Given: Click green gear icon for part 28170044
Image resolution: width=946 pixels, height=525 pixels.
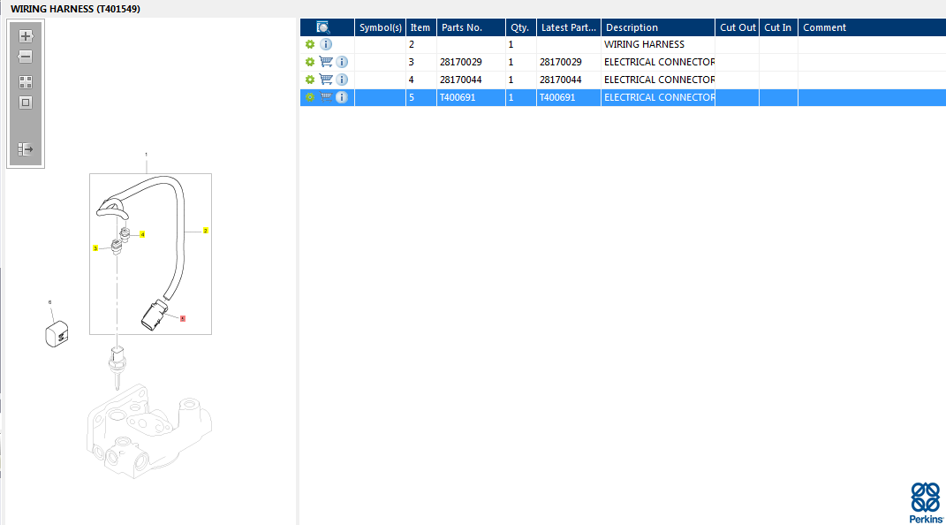Looking at the screenshot, I should click(x=310, y=79).
